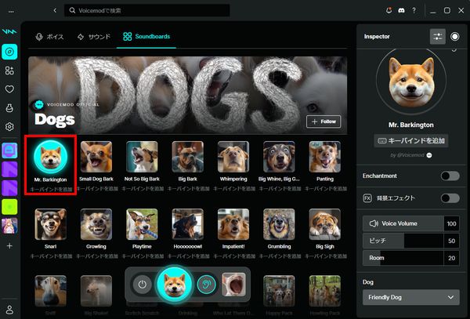Go back using the back arrow

55,10
